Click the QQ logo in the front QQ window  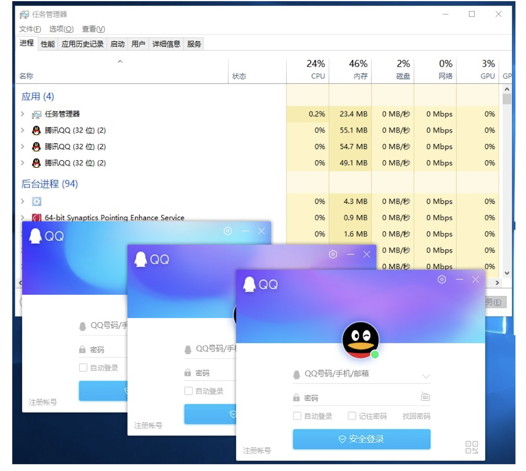point(261,284)
